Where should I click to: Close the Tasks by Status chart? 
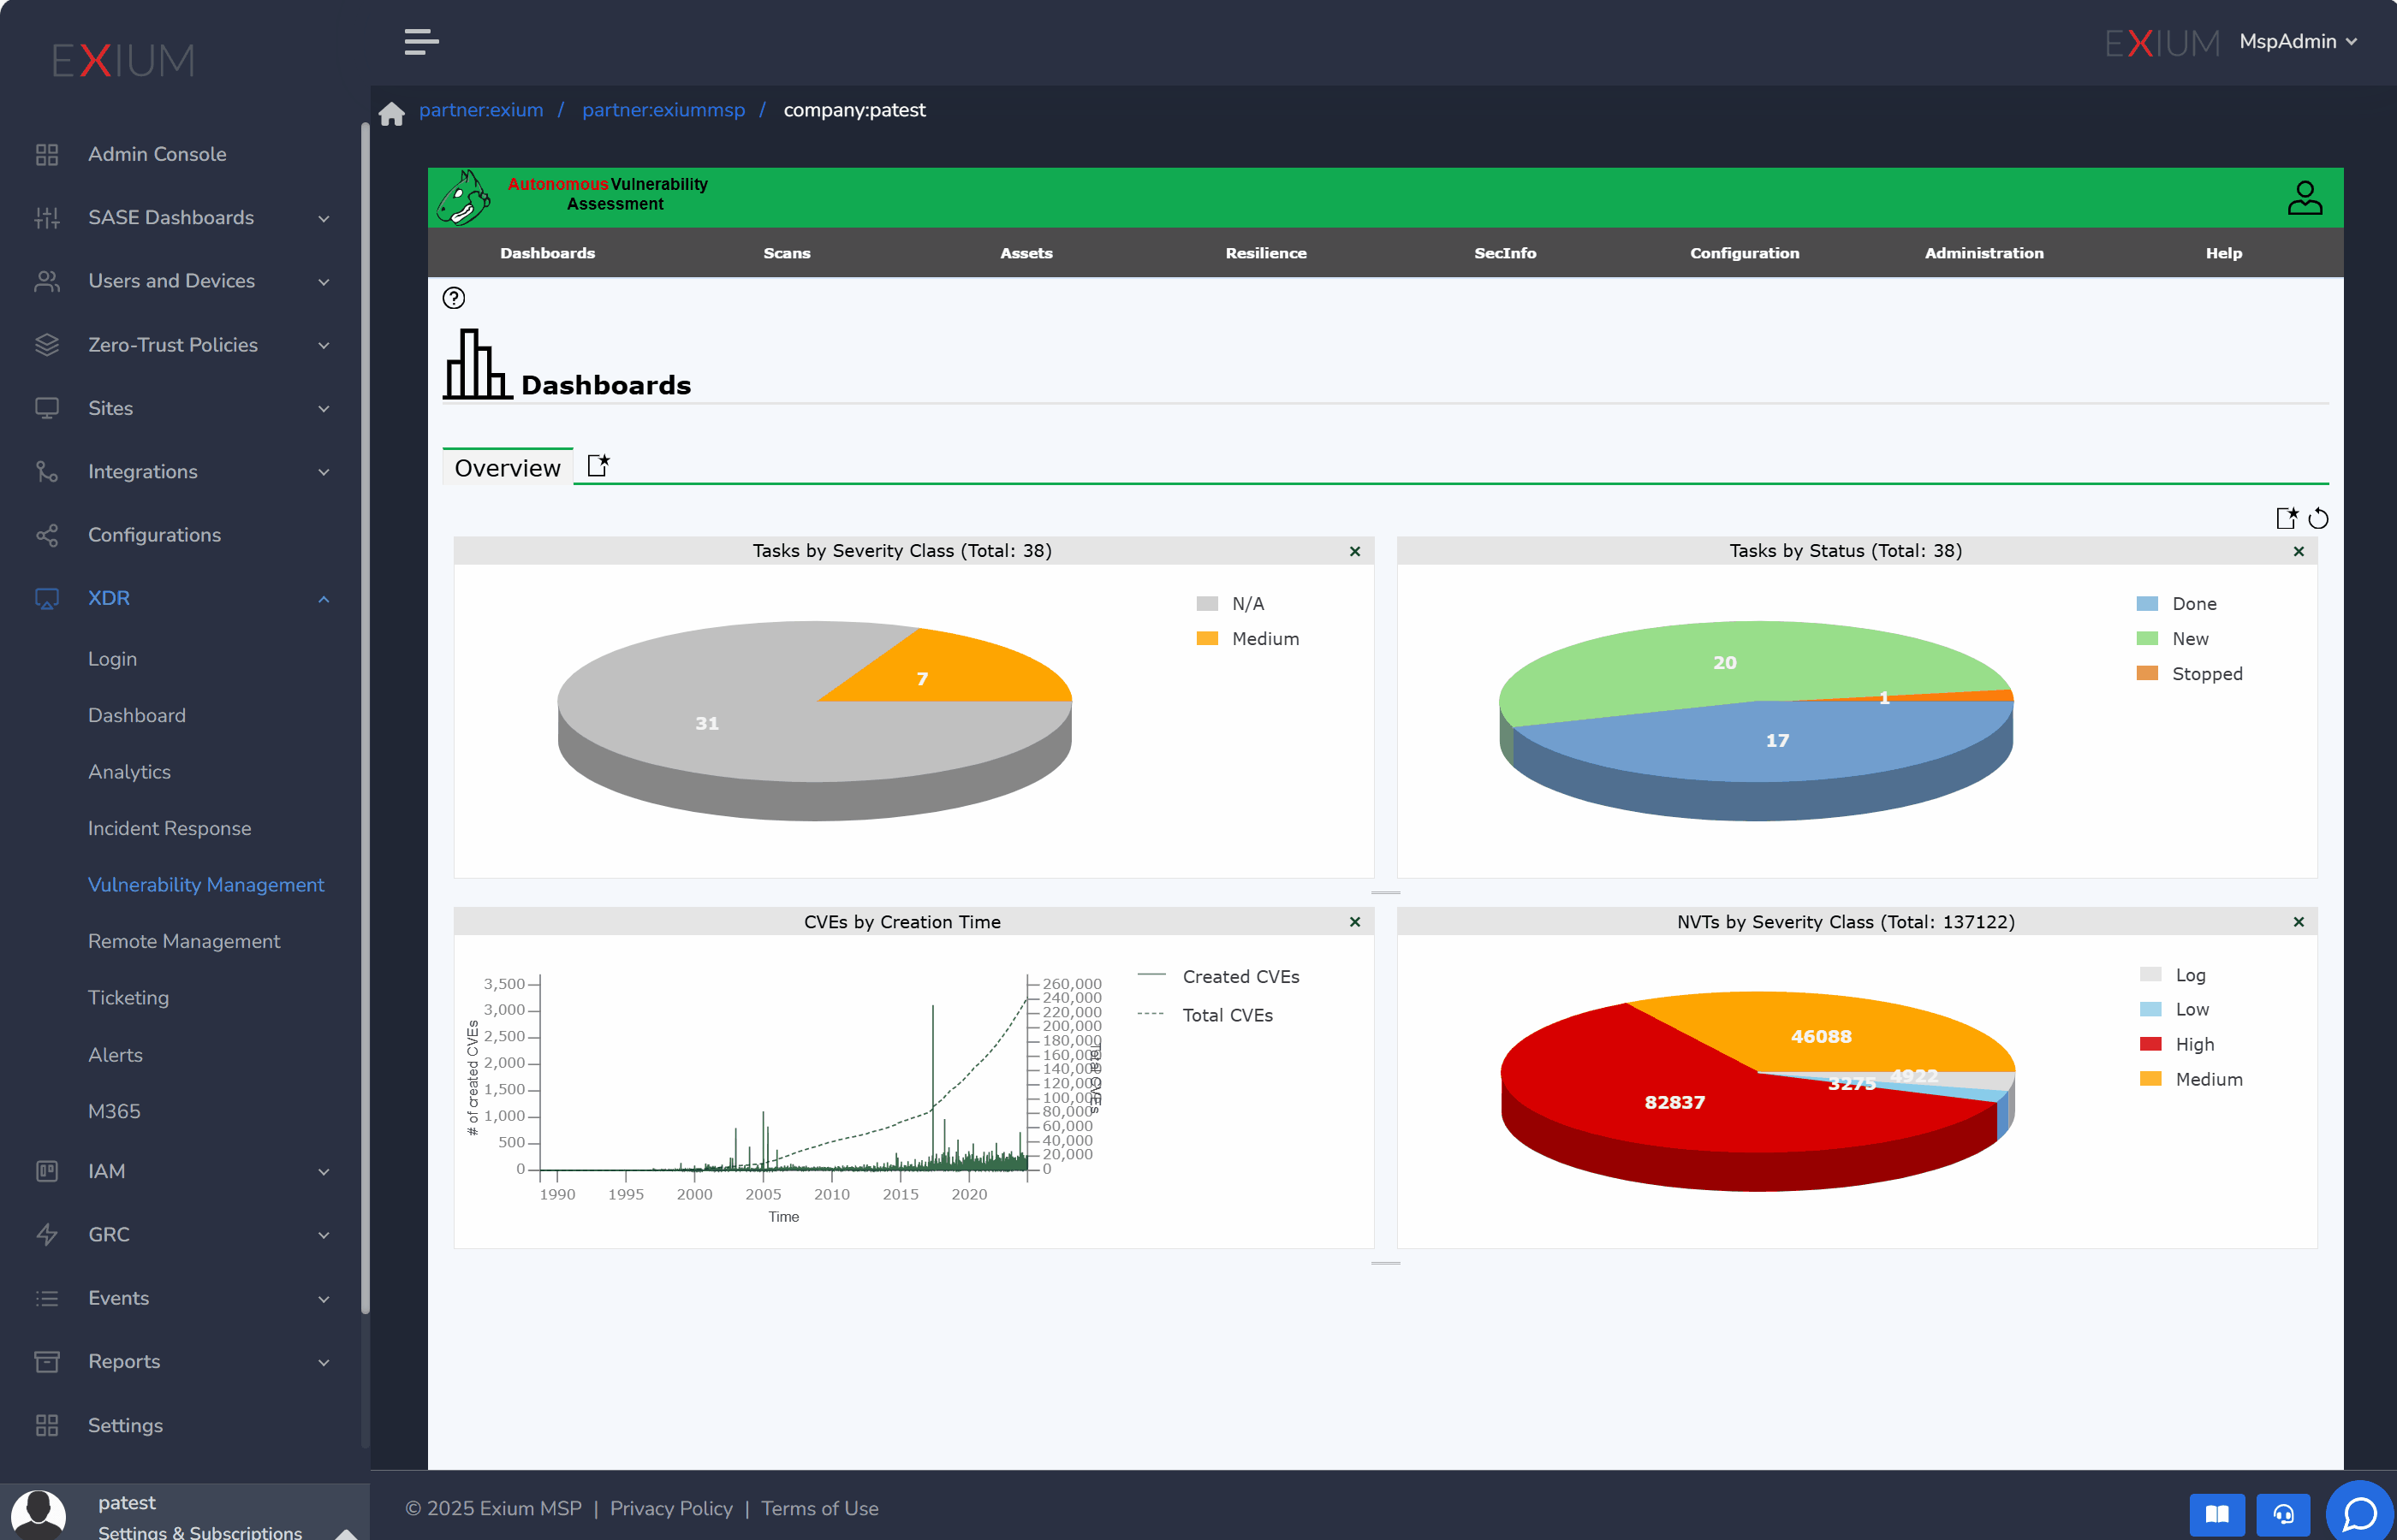point(2298,551)
